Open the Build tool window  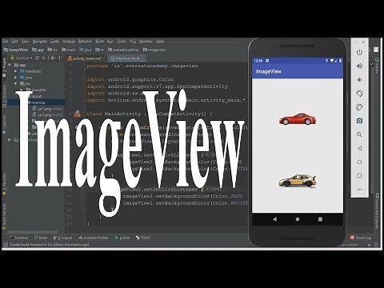(x=41, y=238)
